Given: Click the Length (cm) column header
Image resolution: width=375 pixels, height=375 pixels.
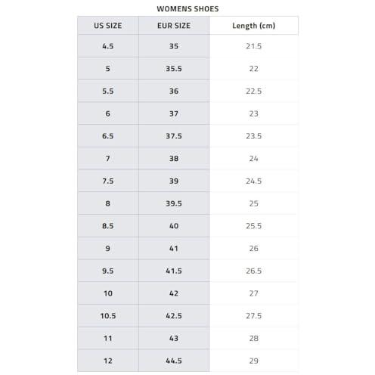Looking at the screenshot, I should [x=254, y=26].
